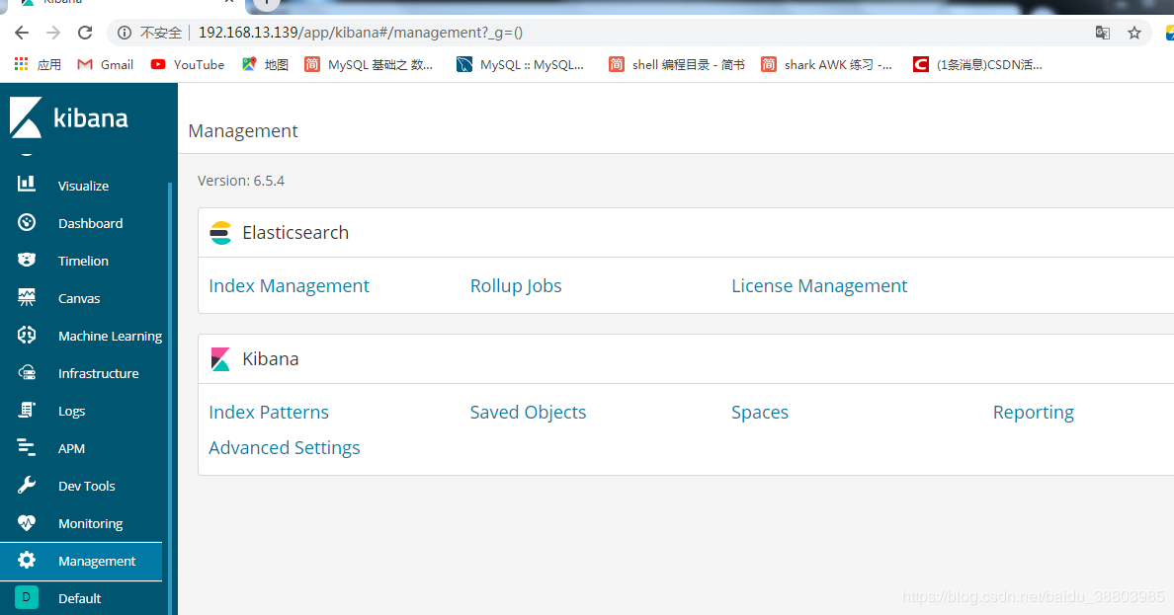Click the Elasticsearch logo icon
The width and height of the screenshot is (1174, 615).
coord(220,233)
